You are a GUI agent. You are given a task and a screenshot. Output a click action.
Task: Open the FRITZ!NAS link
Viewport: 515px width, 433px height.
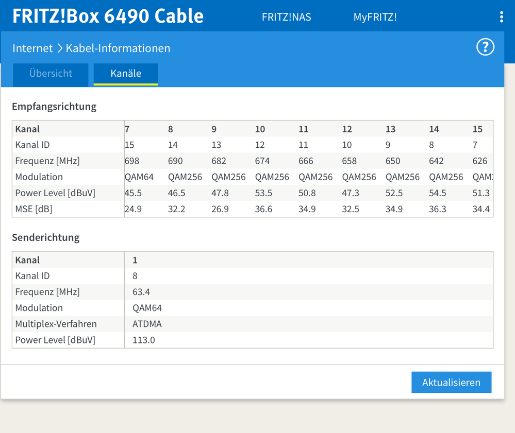[x=286, y=17]
